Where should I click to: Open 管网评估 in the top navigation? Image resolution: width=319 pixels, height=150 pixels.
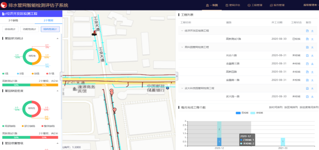tap(232, 5)
